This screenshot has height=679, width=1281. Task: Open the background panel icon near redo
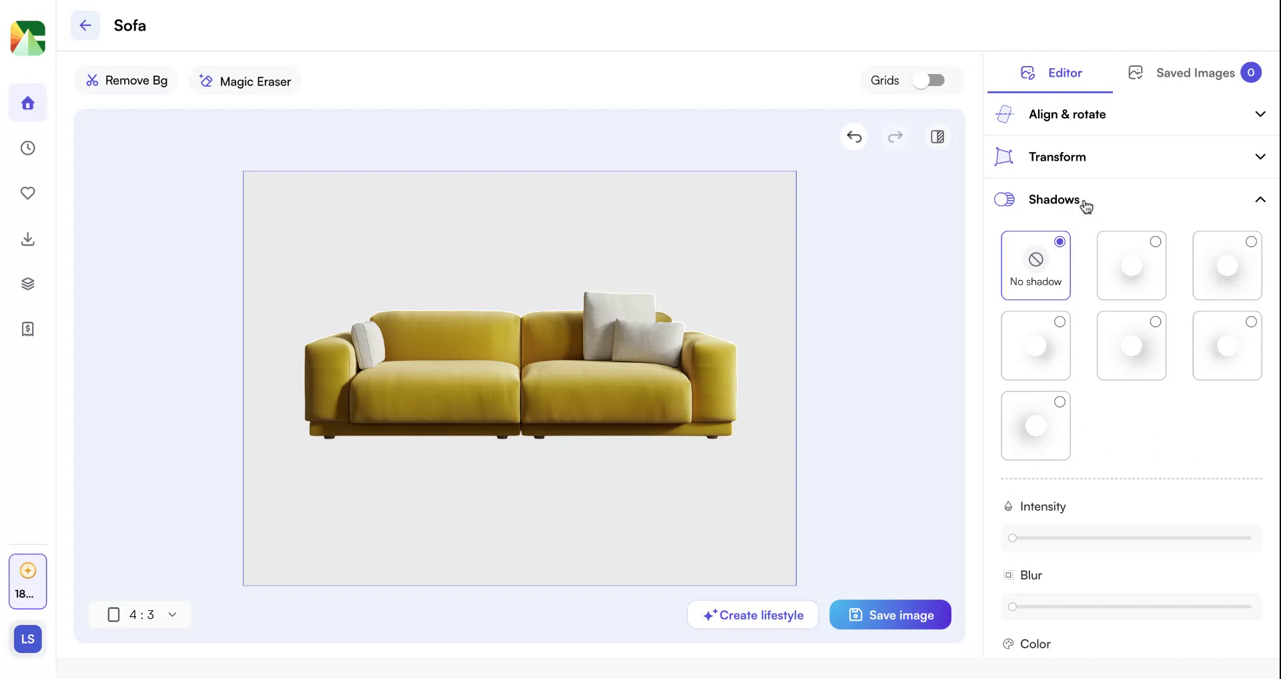(x=937, y=137)
